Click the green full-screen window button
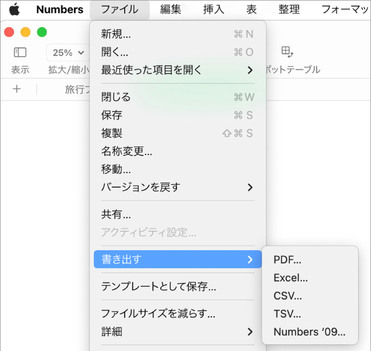371x351 pixels. pyautogui.click(x=42, y=32)
